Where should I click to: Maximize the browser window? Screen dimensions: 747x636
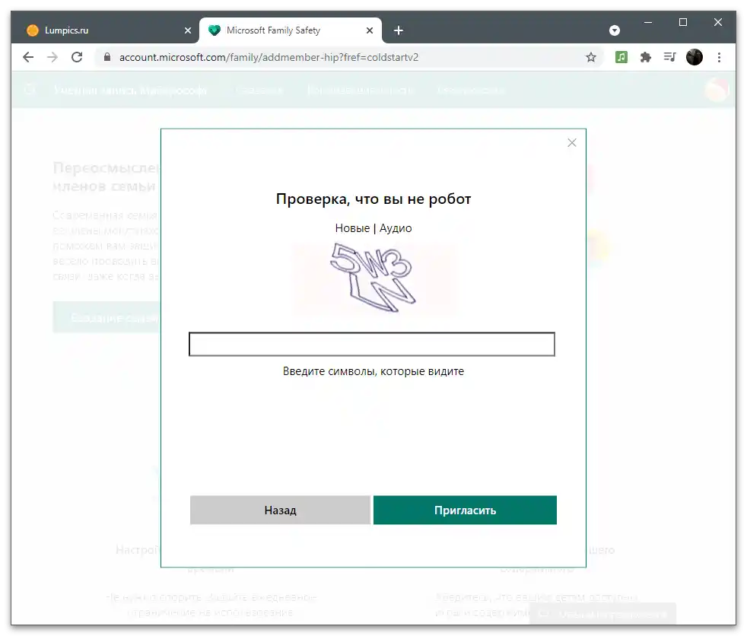click(682, 22)
